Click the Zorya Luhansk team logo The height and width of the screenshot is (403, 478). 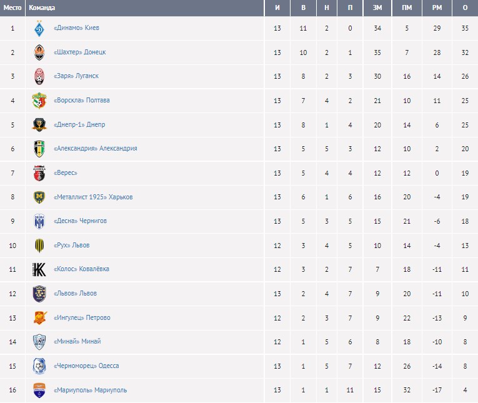(x=39, y=76)
